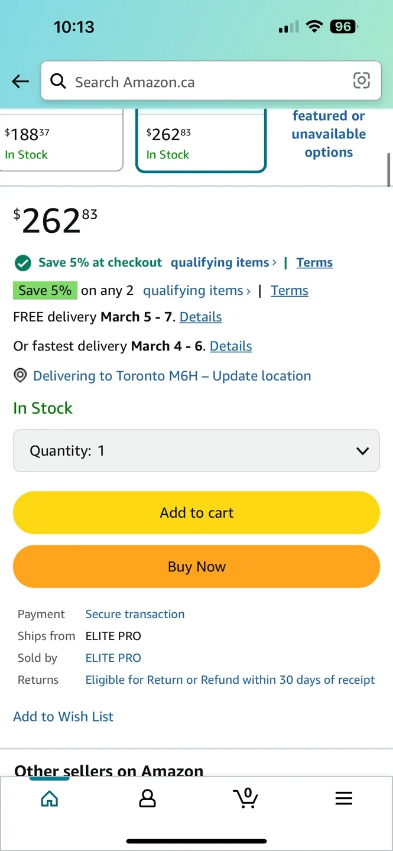The image size is (393, 851).
Task: Click the green Save 5% badge
Action: 45,291
